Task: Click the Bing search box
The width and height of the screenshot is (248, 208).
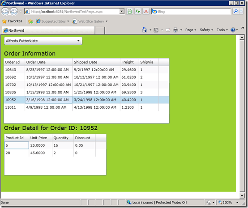Action: pos(191,12)
